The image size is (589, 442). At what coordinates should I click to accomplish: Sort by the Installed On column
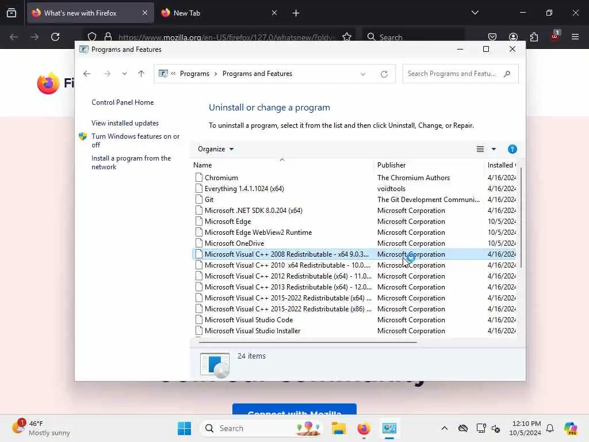[x=501, y=165]
